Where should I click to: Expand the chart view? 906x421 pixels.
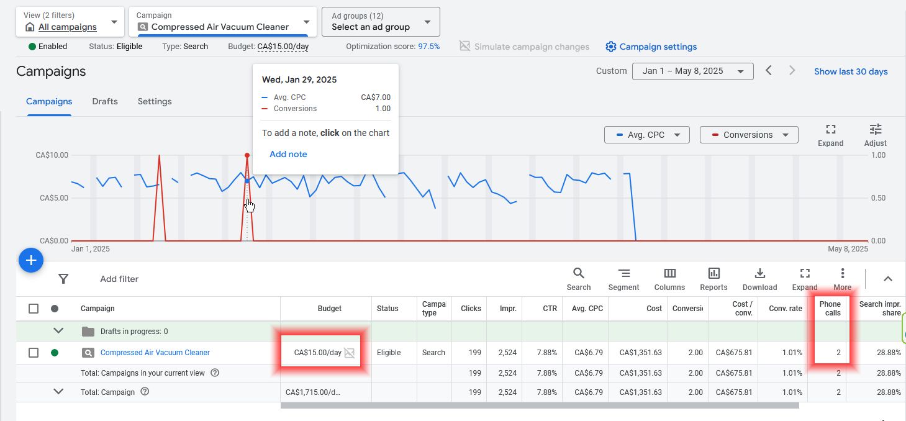tap(830, 135)
